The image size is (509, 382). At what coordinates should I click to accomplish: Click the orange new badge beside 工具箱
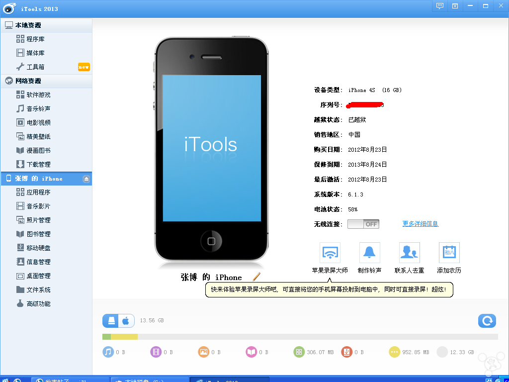pyautogui.click(x=84, y=67)
